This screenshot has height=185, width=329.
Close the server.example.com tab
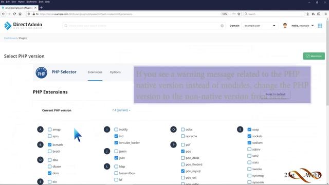tap(35, 8)
